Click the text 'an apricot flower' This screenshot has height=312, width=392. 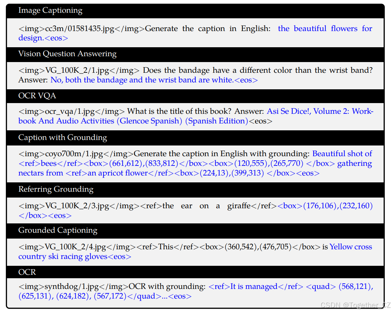click(x=118, y=173)
